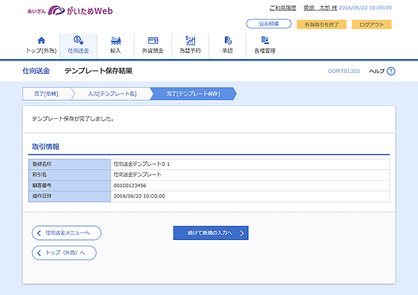Click the 承認 approval document icon
Viewport: 418px width, 295px height.
228,40
